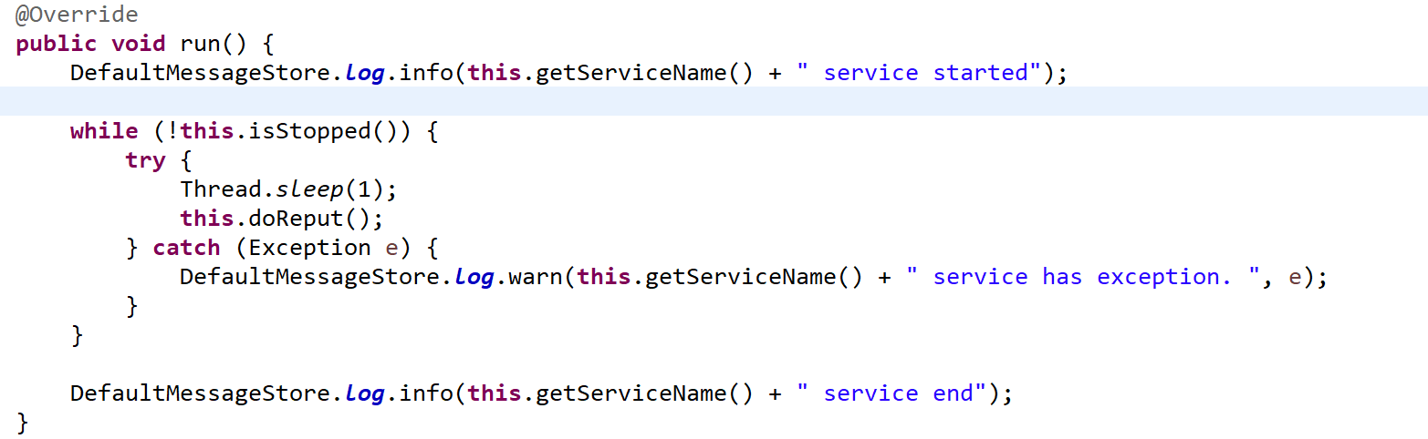Click the doReput method call
The width and height of the screenshot is (1428, 439).
[x=310, y=219]
